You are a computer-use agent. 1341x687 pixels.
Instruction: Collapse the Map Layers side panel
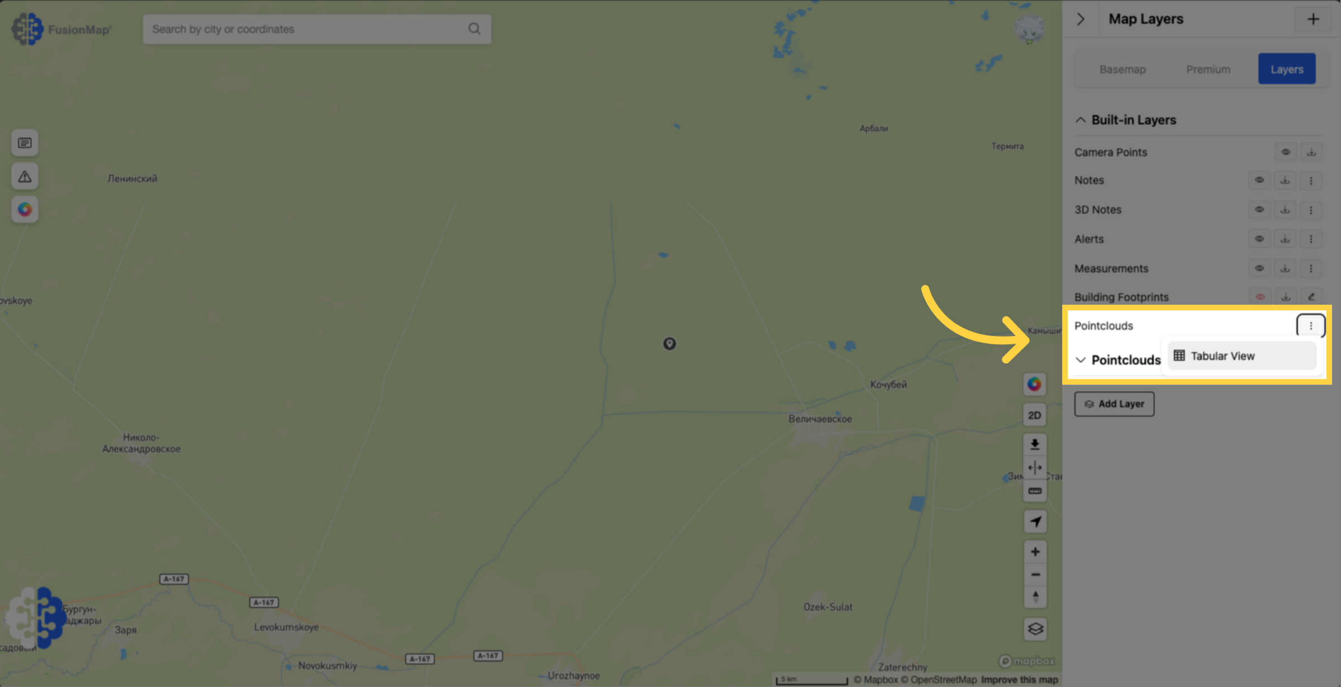[x=1081, y=19]
